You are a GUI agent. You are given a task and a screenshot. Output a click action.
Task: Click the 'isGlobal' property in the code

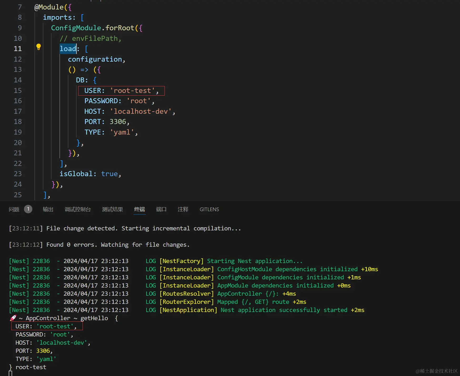coord(76,174)
